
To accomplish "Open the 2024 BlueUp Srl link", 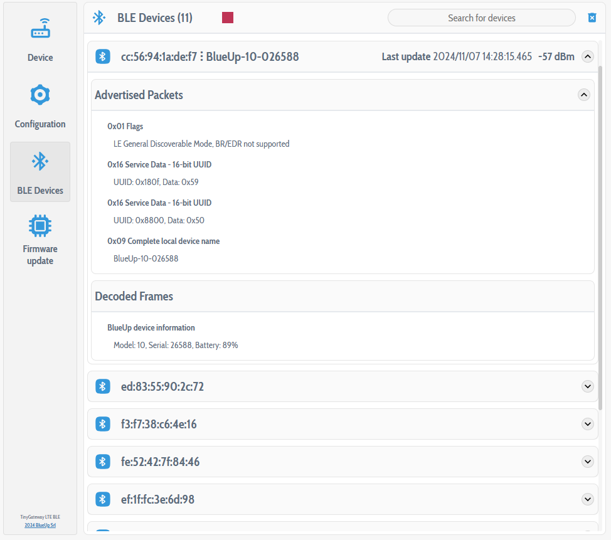I will (x=40, y=525).
